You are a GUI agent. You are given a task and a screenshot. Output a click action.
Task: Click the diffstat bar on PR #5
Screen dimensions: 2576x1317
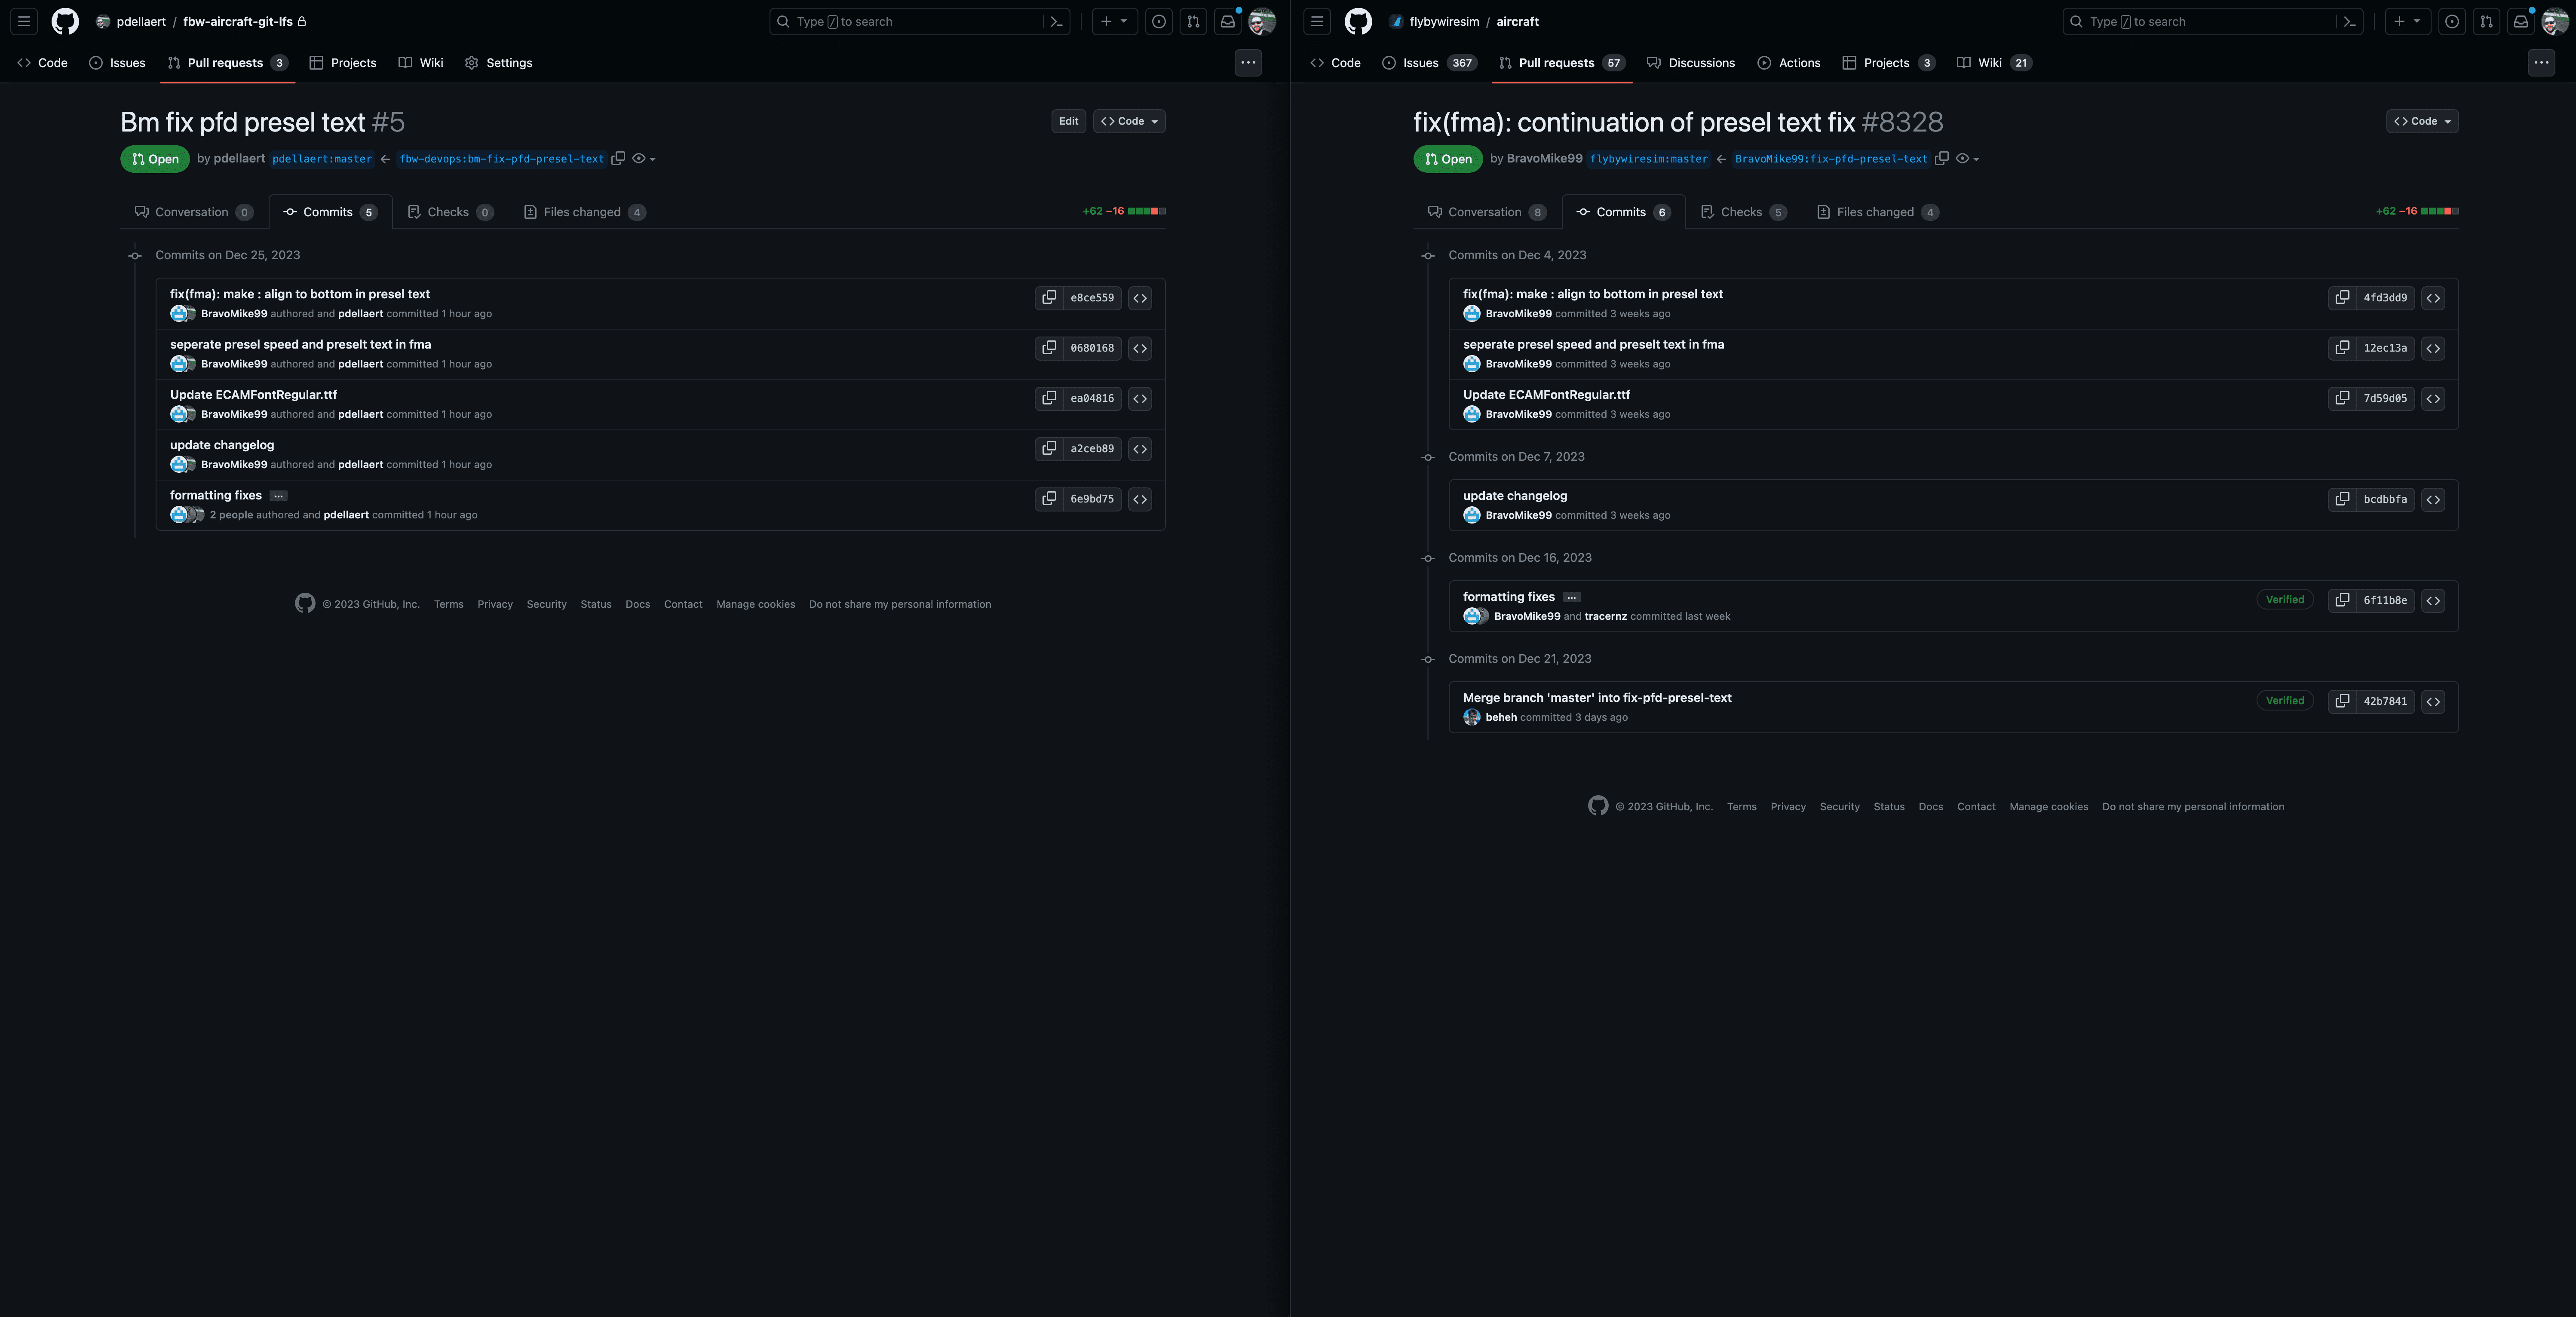coord(1146,211)
